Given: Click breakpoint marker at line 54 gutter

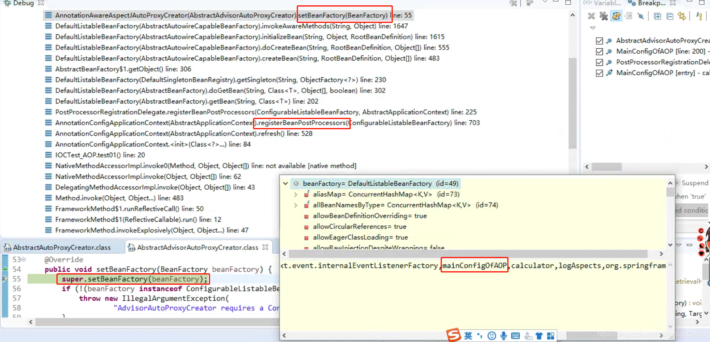Looking at the screenshot, I should click(5, 269).
